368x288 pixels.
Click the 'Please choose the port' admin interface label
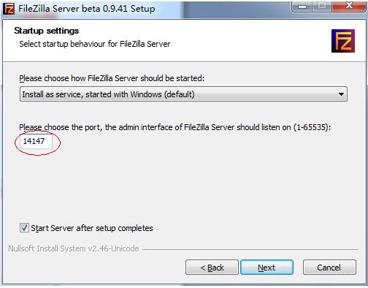point(175,127)
